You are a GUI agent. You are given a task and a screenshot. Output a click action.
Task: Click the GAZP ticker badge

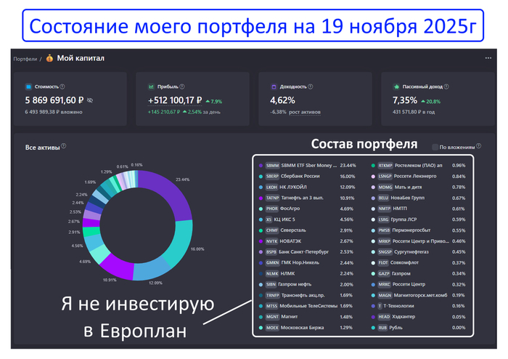pos(384,273)
